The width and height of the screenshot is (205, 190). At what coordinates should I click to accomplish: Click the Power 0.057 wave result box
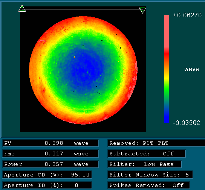(x=50, y=164)
